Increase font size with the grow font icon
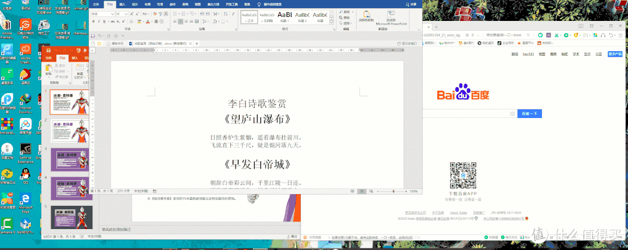Screen dimensions: 628x250 pos(132,14)
